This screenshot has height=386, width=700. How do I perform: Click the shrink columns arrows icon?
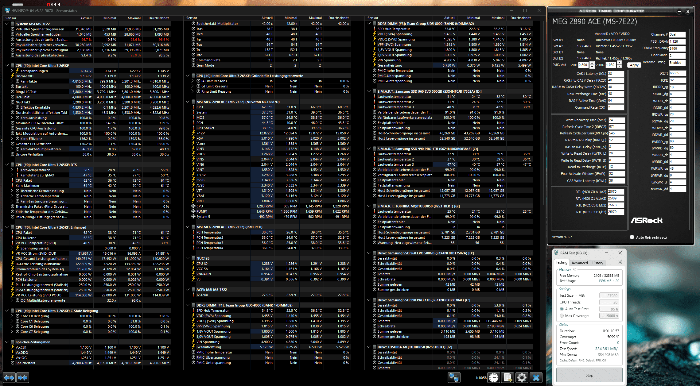coord(23,378)
